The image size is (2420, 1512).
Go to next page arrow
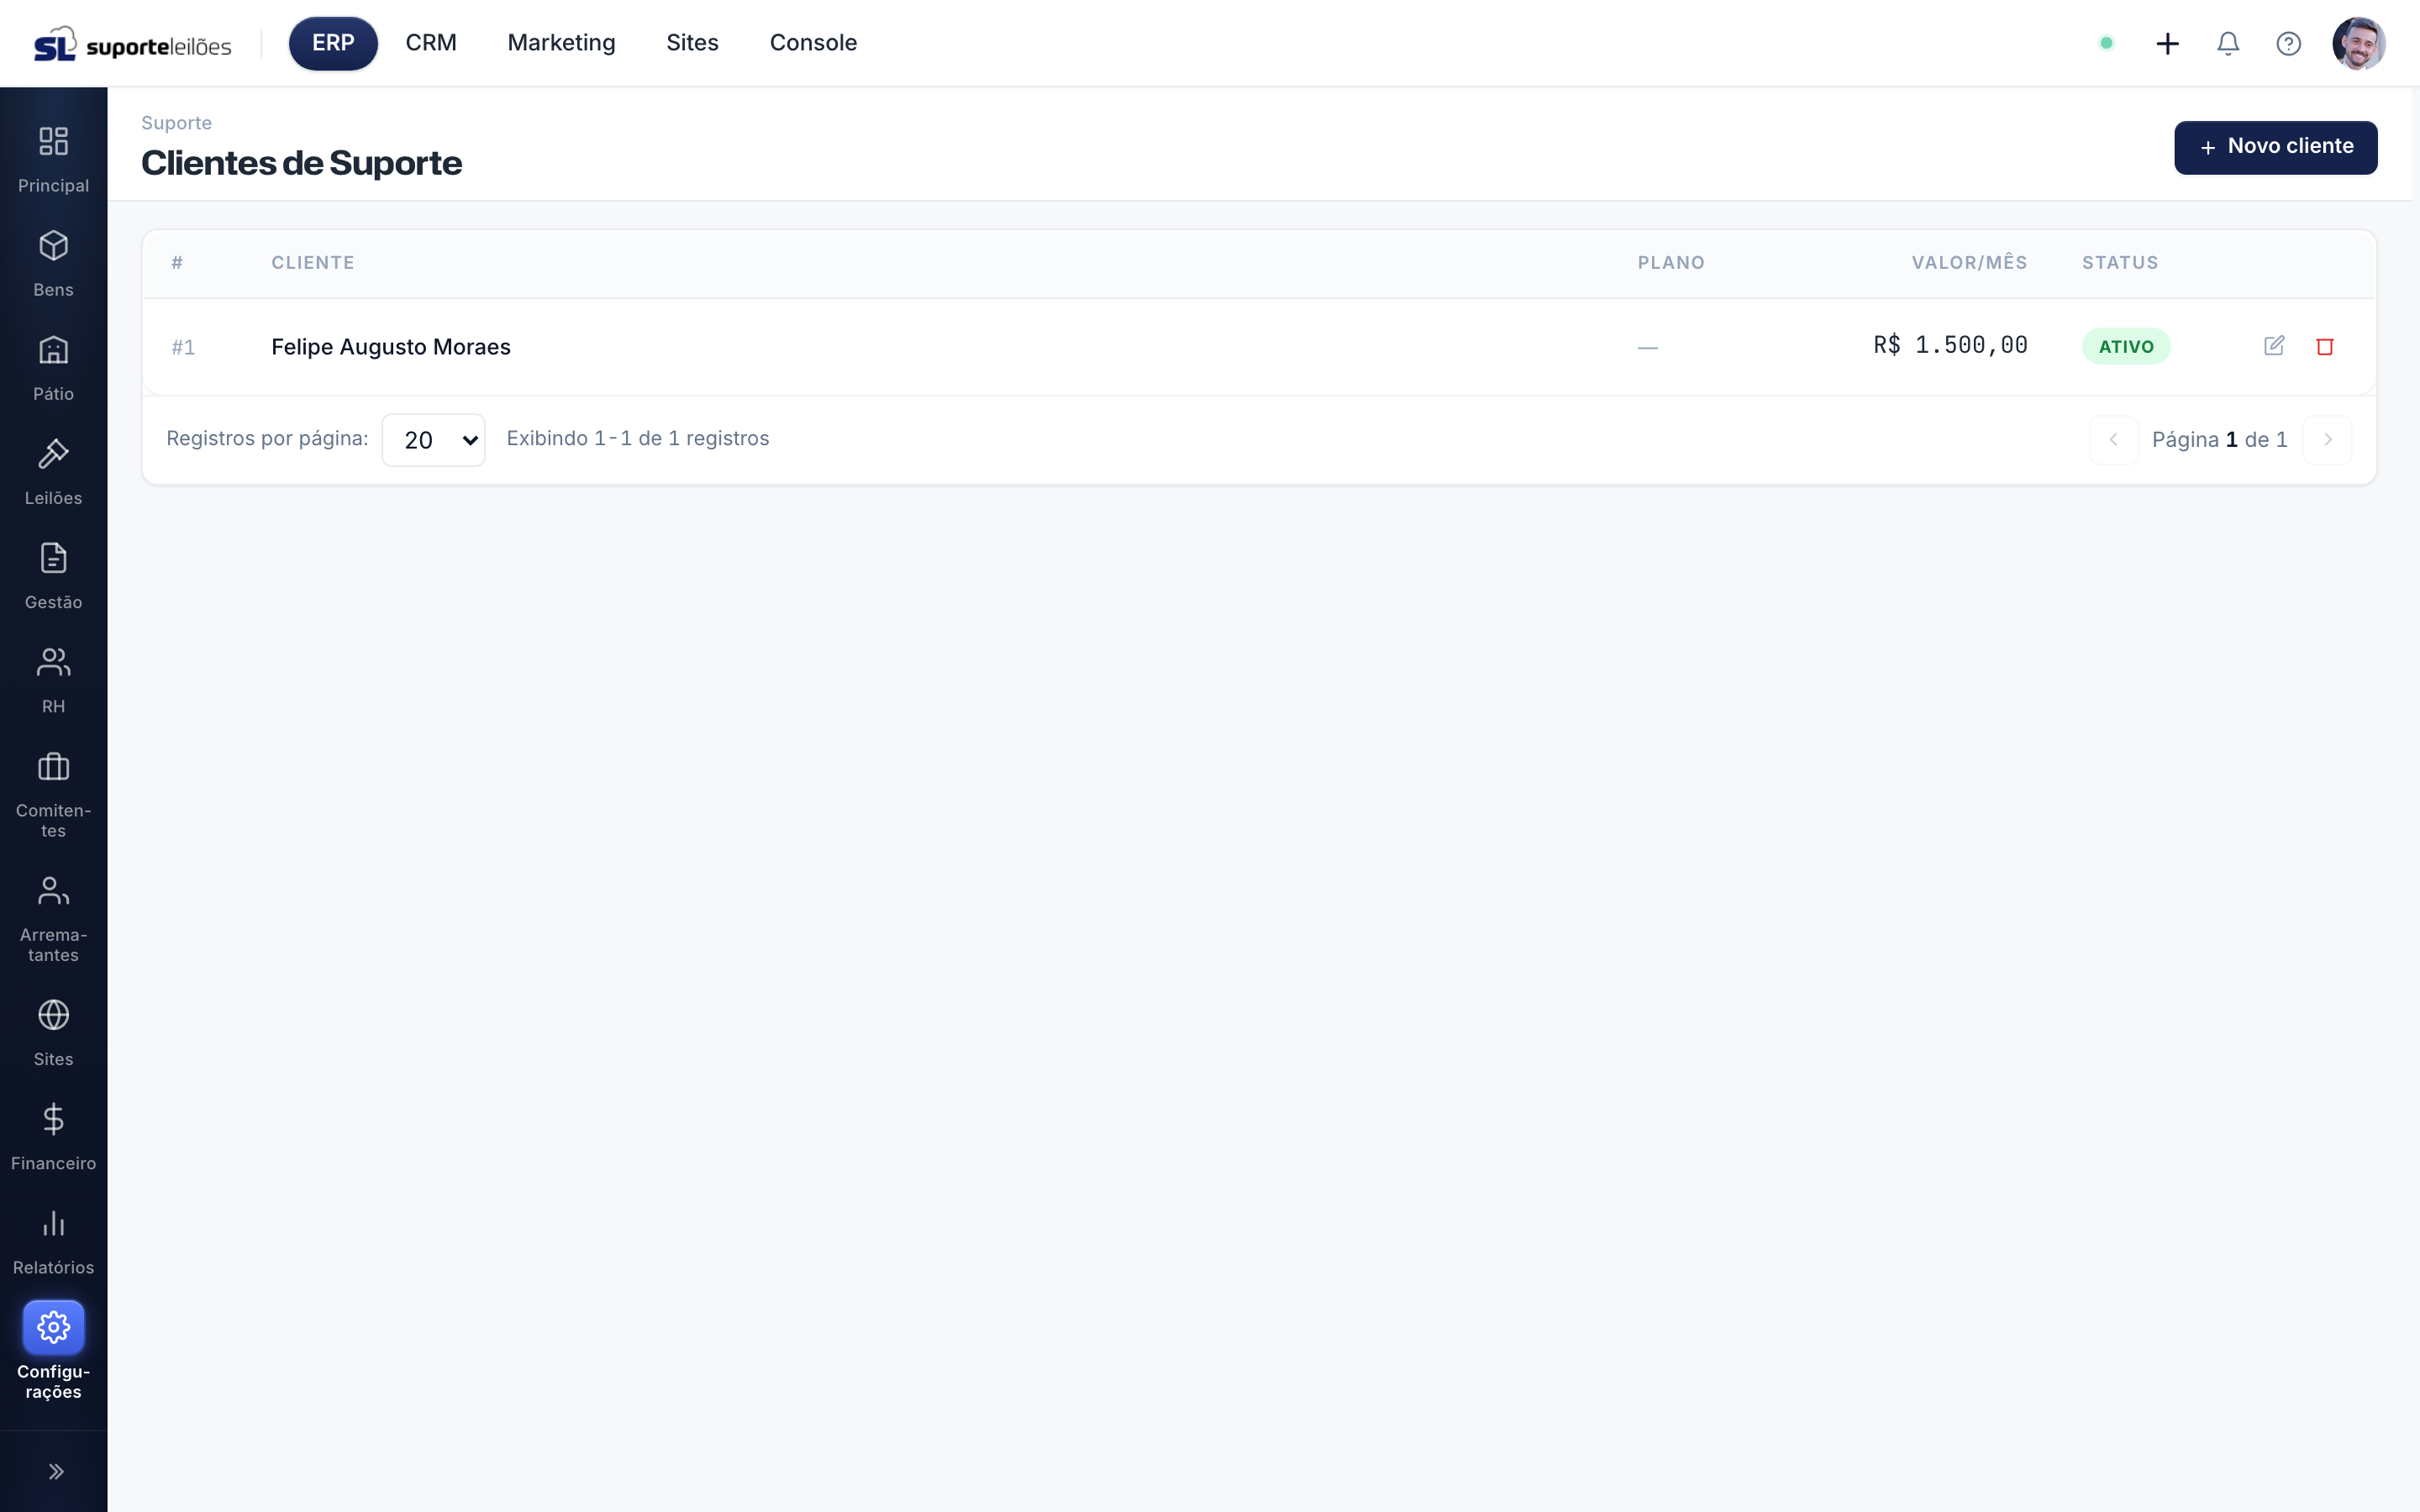2327,440
